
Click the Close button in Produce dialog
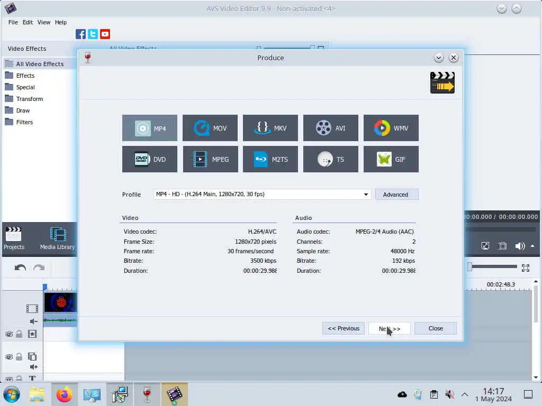436,328
